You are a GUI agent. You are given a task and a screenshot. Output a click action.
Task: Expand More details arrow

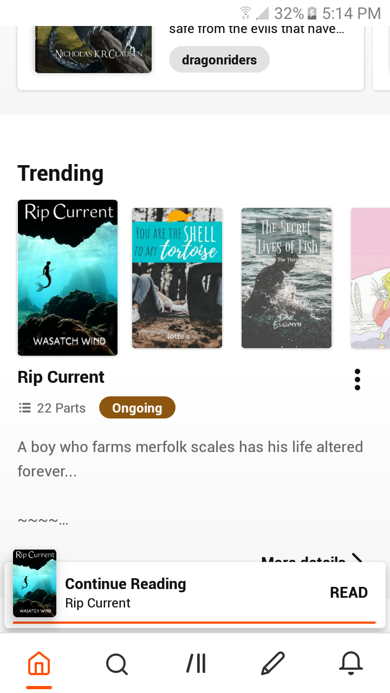[x=357, y=559]
